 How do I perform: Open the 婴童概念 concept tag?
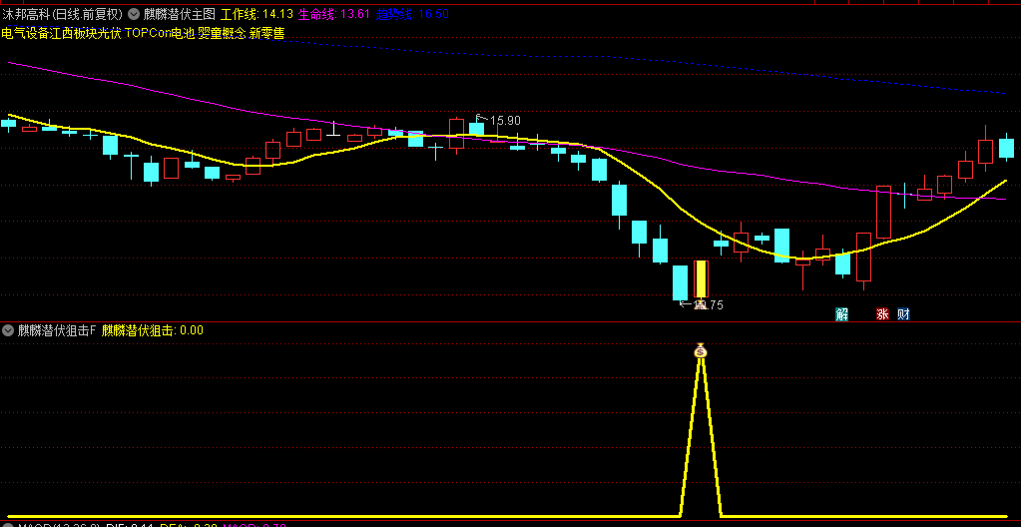pyautogui.click(x=222, y=33)
